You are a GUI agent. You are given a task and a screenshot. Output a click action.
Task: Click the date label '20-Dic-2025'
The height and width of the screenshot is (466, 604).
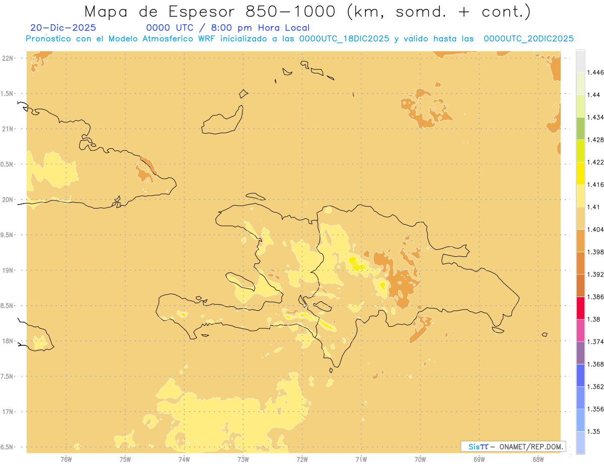63,28
